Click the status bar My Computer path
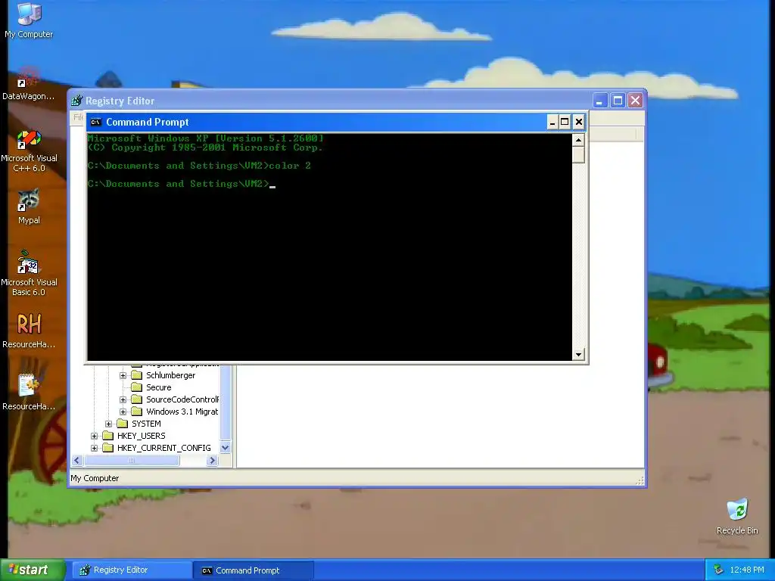Screen dimensions: 775x581 (x=95, y=478)
